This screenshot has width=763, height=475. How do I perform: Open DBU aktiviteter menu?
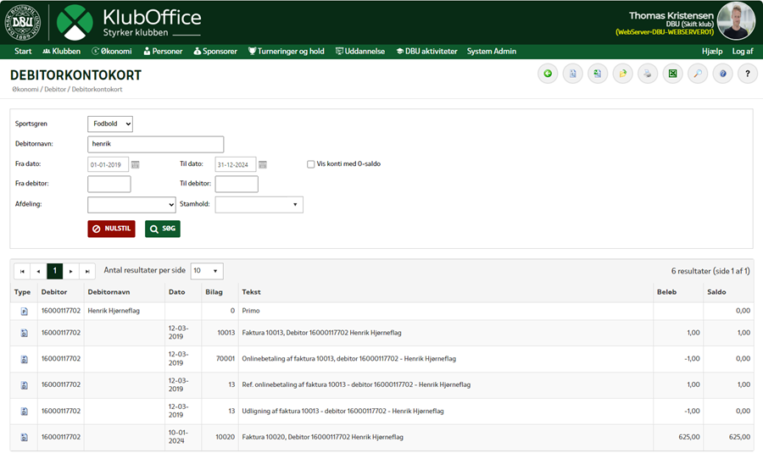pyautogui.click(x=426, y=52)
